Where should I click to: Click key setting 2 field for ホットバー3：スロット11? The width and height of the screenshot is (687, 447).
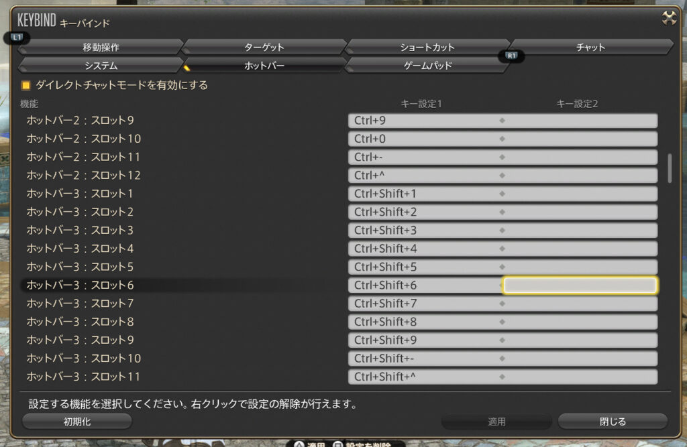coord(580,377)
